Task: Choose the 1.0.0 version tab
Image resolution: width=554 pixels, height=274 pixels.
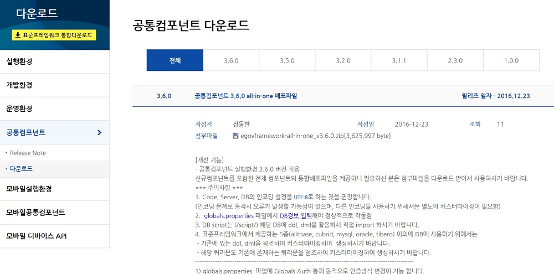Action: (x=511, y=60)
